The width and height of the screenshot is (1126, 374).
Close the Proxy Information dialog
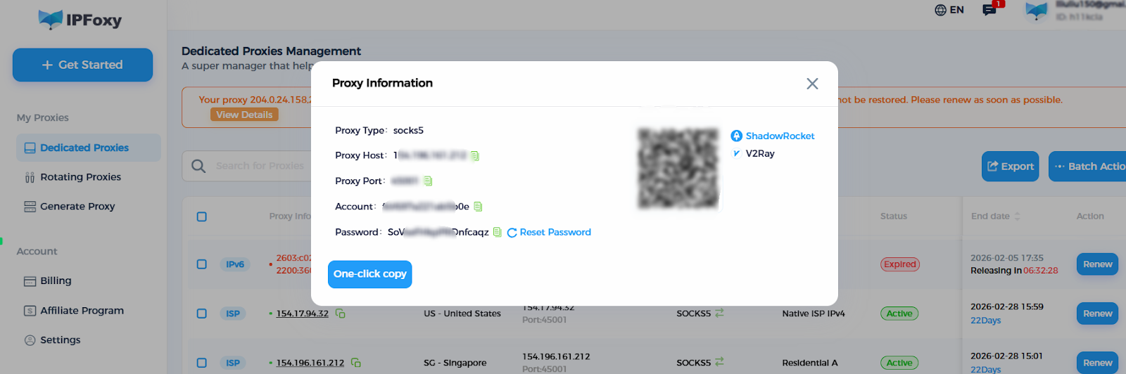click(812, 84)
